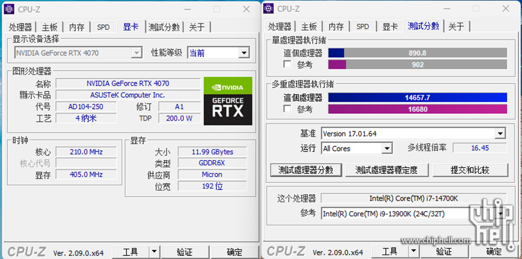Click 工具 button in left window
This screenshot has width=522, height=259.
130,252
